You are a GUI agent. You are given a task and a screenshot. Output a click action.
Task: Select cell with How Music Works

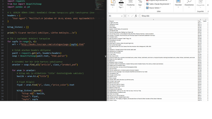[153, 56]
